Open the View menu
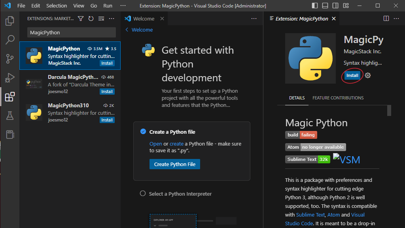 (79, 6)
